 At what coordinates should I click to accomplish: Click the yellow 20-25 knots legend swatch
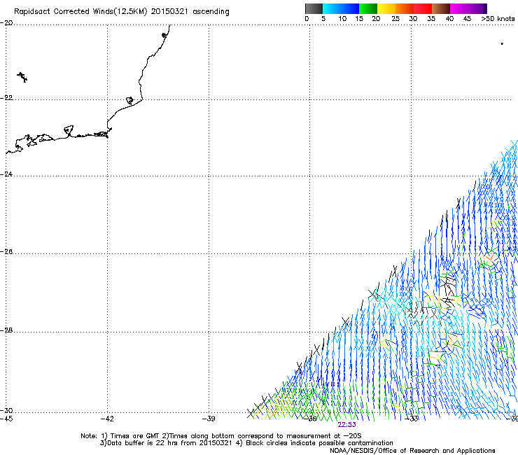(x=386, y=8)
